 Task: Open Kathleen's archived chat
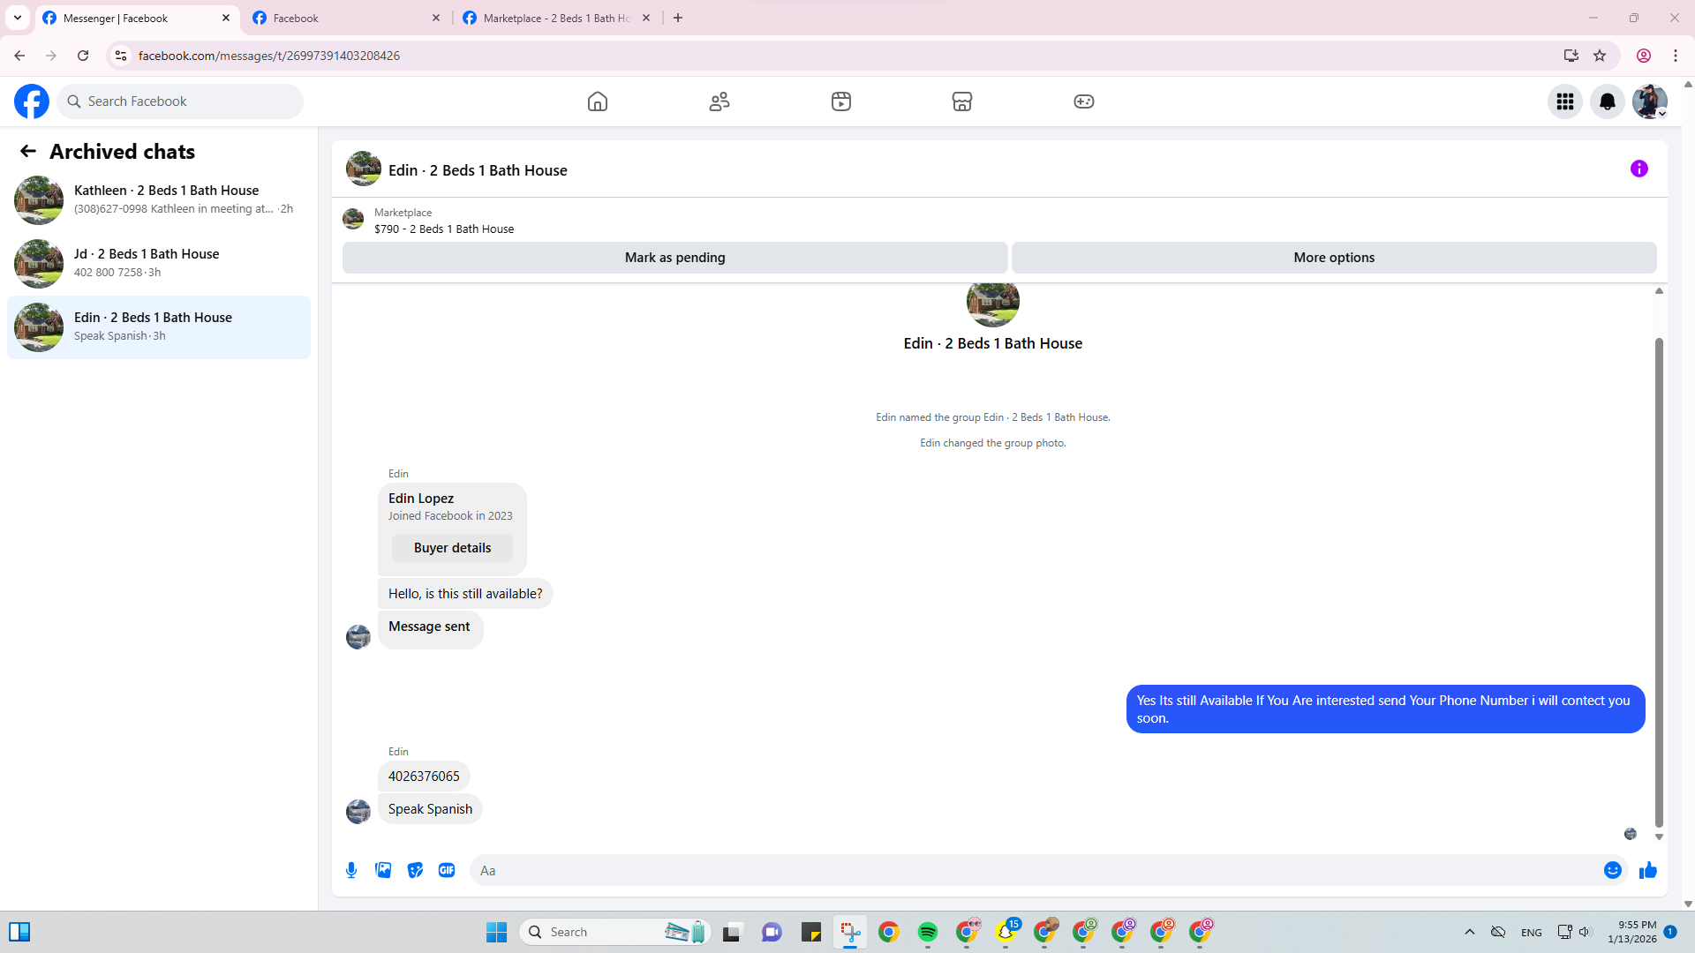(159, 199)
